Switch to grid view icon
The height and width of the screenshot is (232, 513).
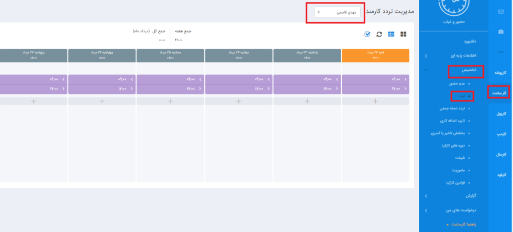click(403, 34)
